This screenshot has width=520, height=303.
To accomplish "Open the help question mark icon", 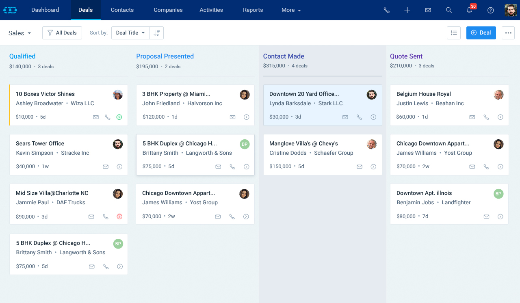I will coord(490,10).
